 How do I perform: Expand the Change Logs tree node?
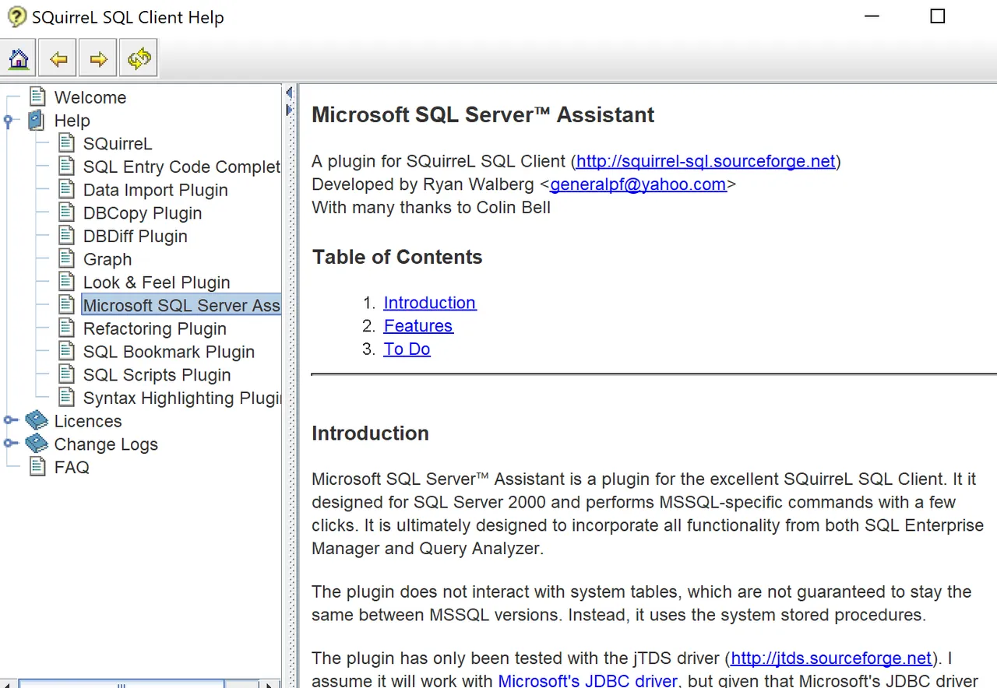tap(9, 444)
